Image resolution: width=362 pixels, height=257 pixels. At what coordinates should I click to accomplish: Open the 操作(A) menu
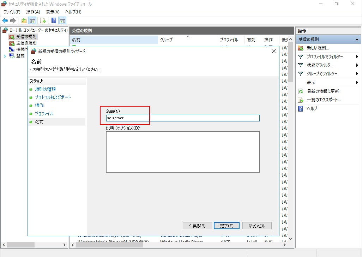[x=33, y=12]
